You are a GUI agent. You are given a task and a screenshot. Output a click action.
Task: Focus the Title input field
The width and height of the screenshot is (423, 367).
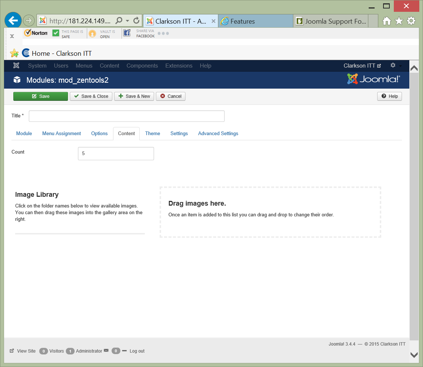tap(127, 116)
